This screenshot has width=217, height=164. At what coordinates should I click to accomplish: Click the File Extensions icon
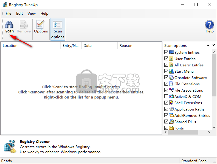click(171, 84)
